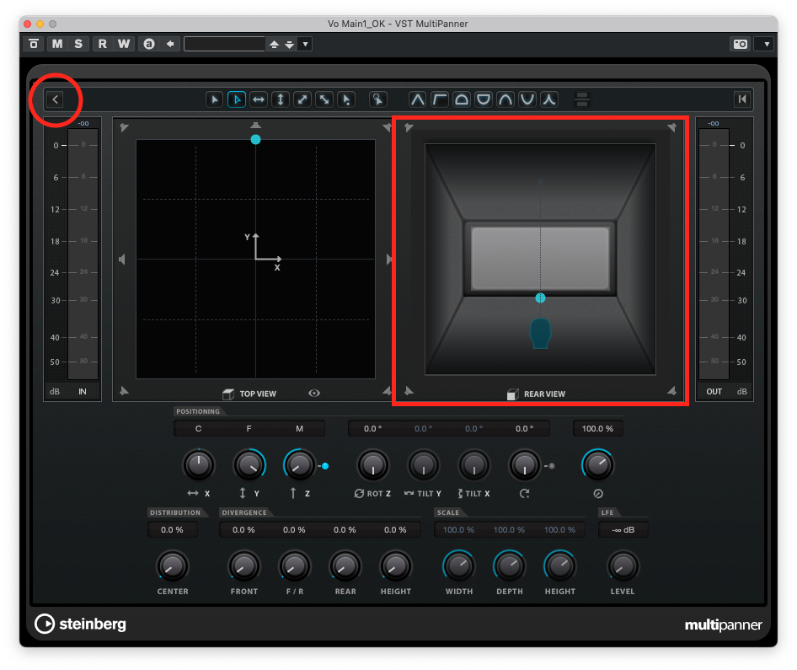This screenshot has height=670, width=797.
Task: Select the horizontal movement restriction tool
Action: click(x=259, y=99)
